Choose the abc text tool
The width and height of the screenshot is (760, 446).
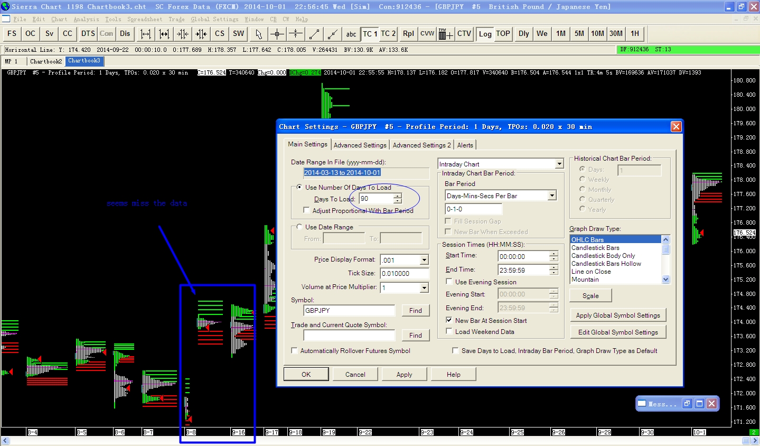[351, 34]
